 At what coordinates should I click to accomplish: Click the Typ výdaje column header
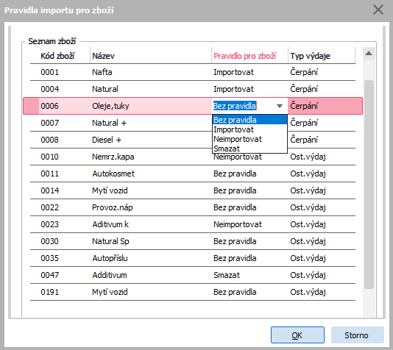(311, 56)
